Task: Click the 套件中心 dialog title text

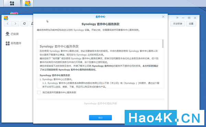Action: click(101, 17)
